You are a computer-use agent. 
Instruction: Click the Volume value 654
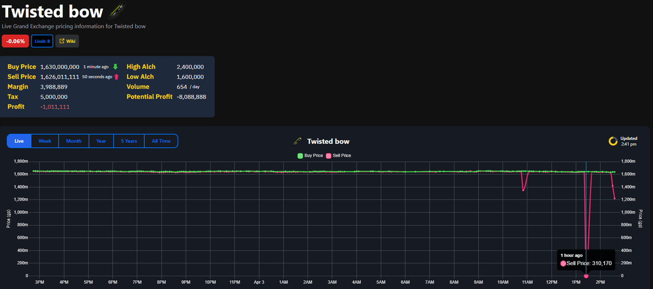(x=182, y=86)
